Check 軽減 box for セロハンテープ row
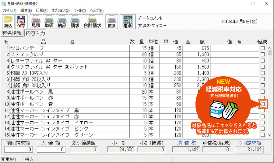This screenshot has height=163, width=274. tap(262, 48)
